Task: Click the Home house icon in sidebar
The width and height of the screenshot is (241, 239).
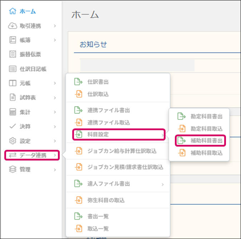Action: (x=13, y=11)
